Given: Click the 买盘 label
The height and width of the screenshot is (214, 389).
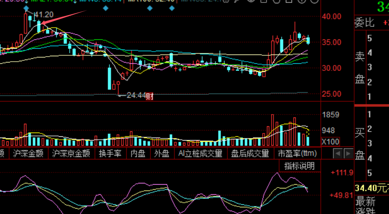Looking at the screenshot, I should tap(360, 144).
